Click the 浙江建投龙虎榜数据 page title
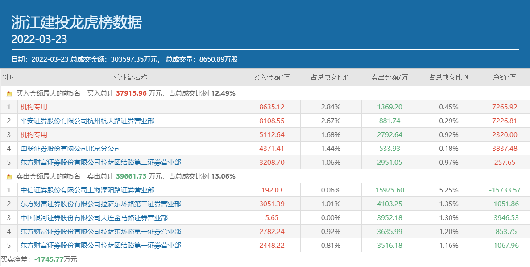This screenshot has height=267, width=530. point(77,22)
